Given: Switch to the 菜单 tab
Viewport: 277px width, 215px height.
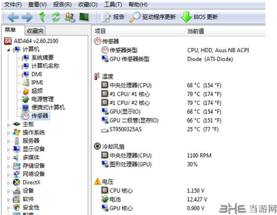Looking at the screenshot, I should (10, 30).
